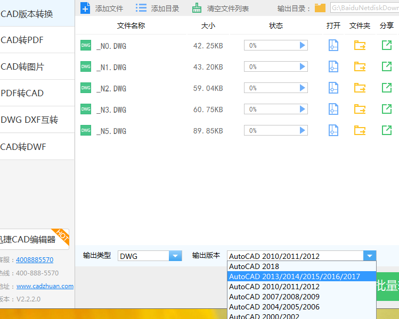Click the green batch convert button

(388, 287)
